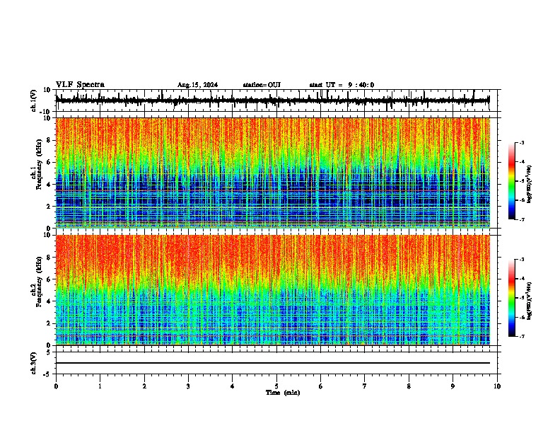560x433 pixels.
Task: Click the "station=OUI" header label
Action: click(262, 85)
